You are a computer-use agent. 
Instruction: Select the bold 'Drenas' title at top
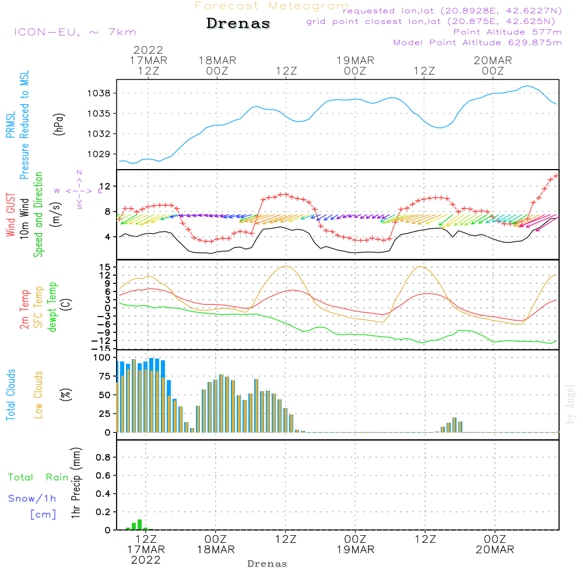238,23
